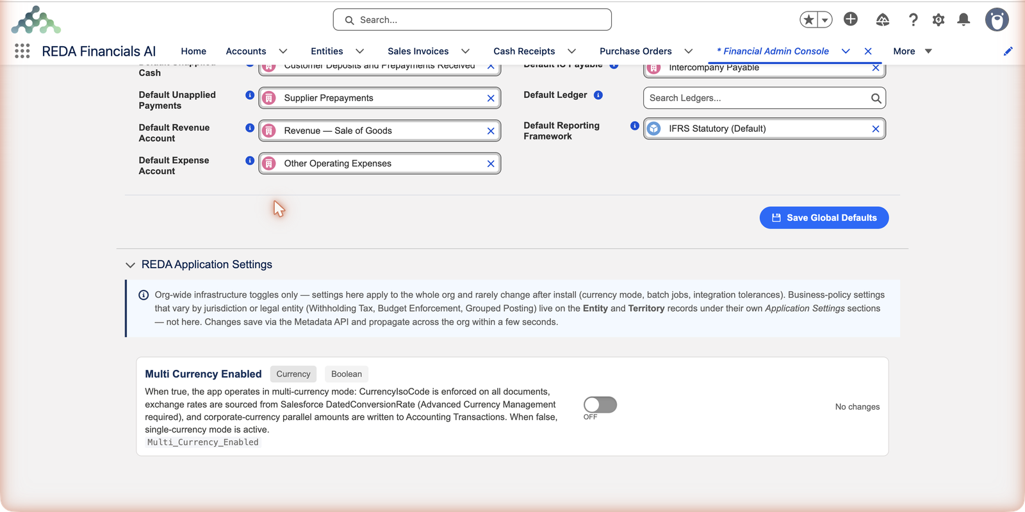Open the favorites list dropdown arrow
The image size is (1025, 512).
825,20
